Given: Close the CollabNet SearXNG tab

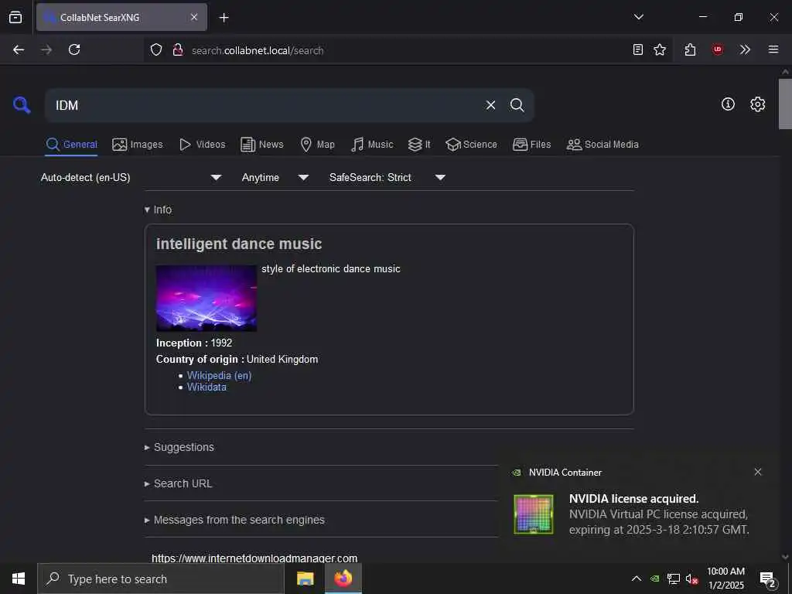Looking at the screenshot, I should 194,17.
